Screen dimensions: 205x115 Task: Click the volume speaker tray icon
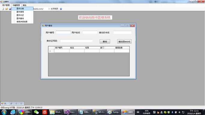179,112
